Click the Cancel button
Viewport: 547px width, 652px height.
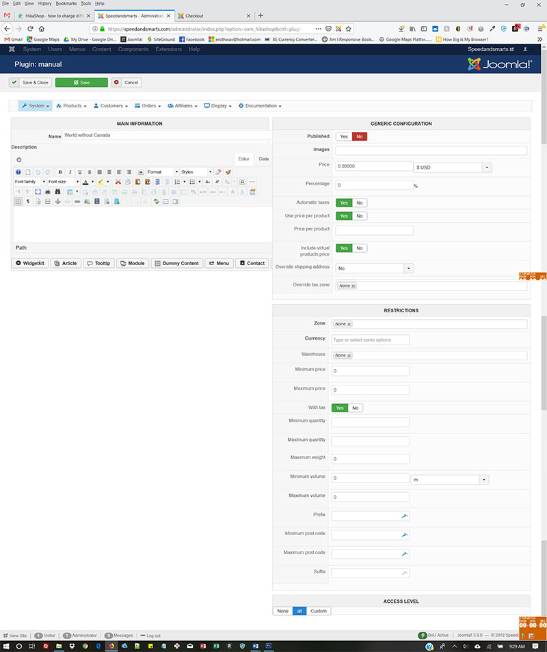[127, 82]
